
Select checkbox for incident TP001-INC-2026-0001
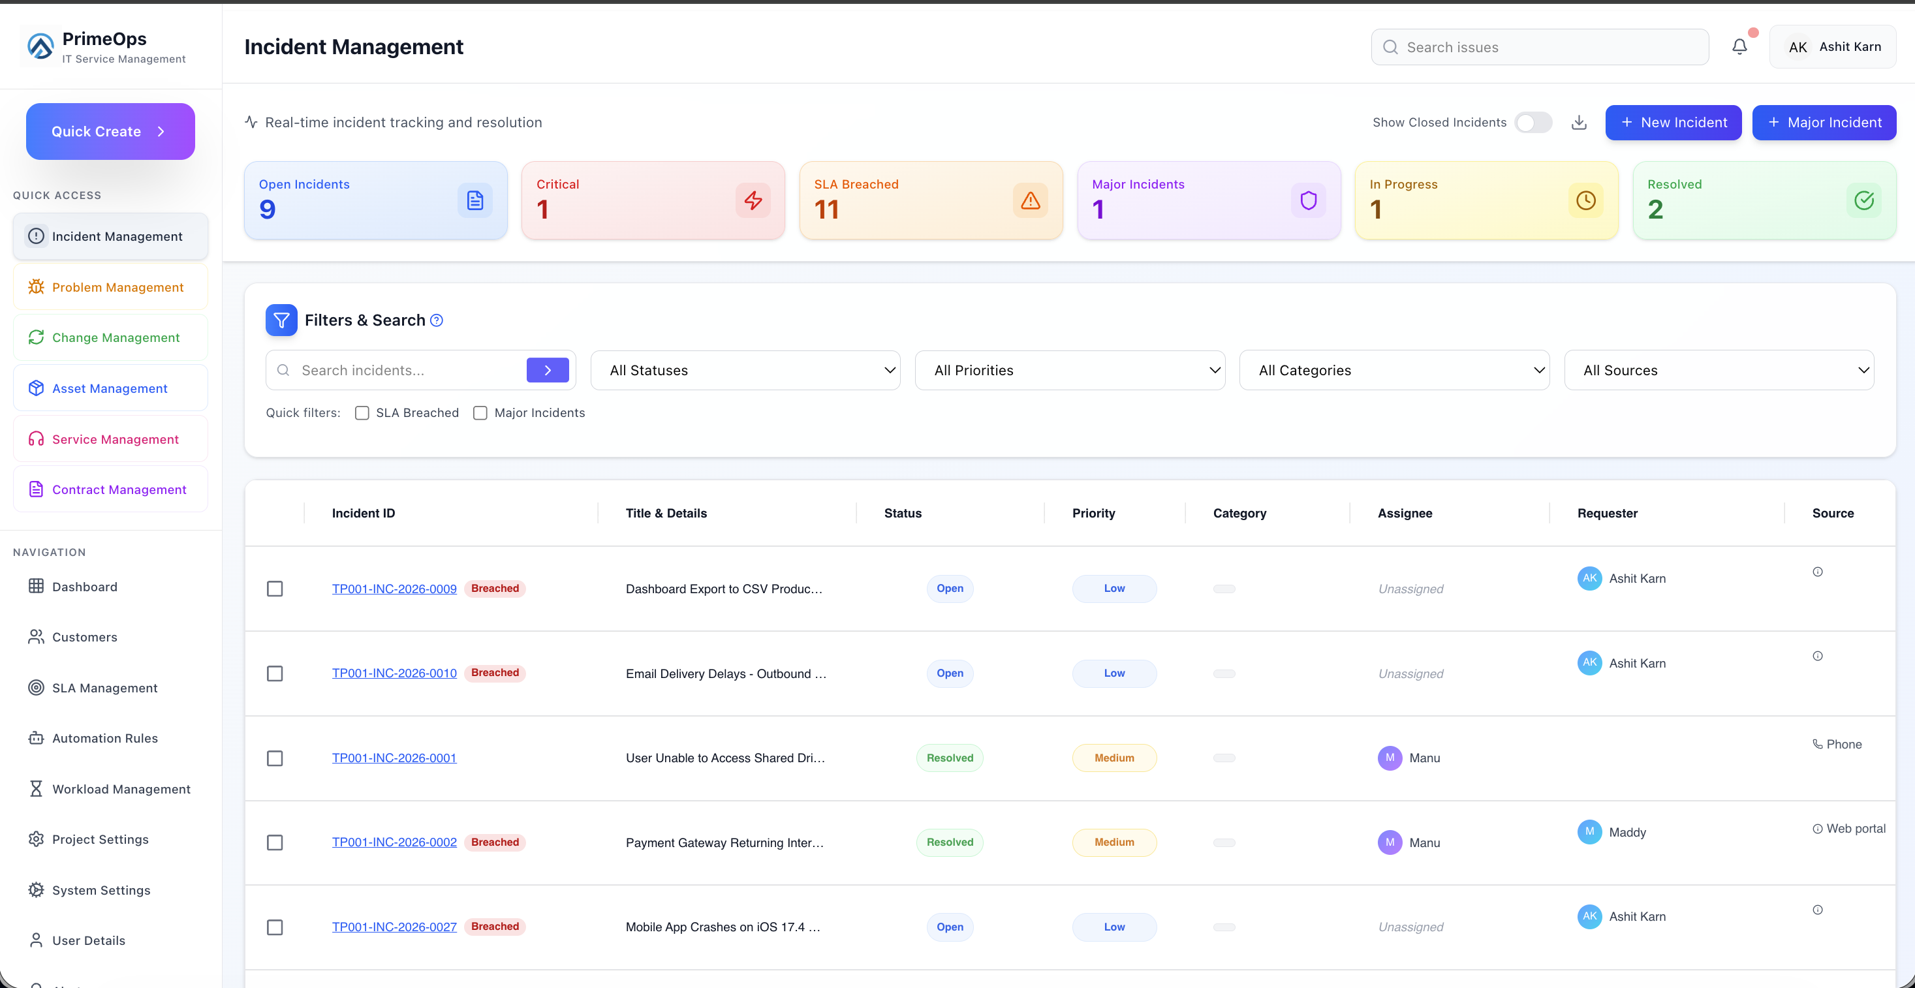click(275, 758)
